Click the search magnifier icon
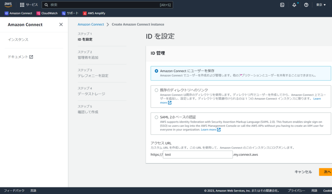 point(46,5)
